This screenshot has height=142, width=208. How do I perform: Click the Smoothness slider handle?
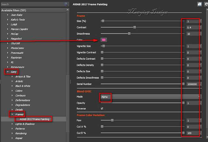[129, 34]
